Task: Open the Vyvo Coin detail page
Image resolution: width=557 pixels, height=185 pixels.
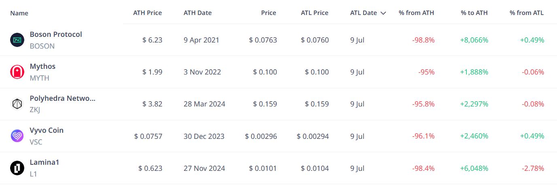Action: point(47,130)
